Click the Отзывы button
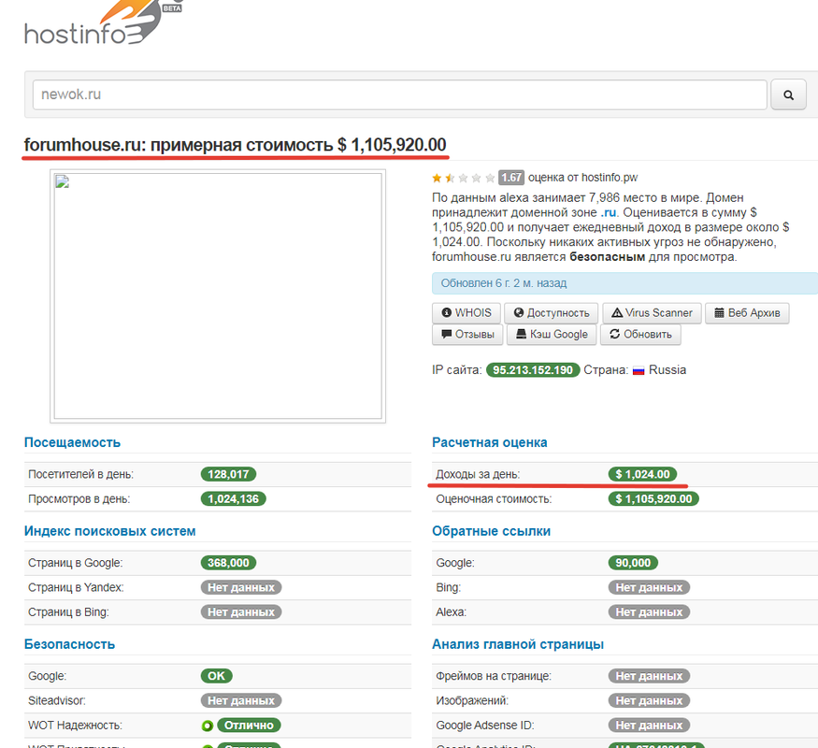The image size is (818, 748). click(x=467, y=335)
